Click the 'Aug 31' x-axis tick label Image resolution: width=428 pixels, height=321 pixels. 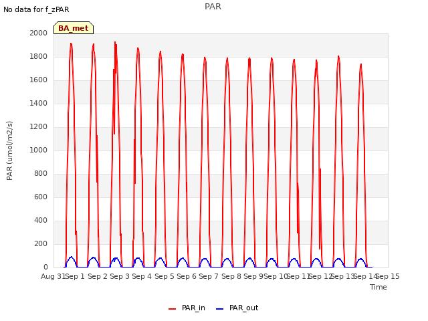click(53, 276)
